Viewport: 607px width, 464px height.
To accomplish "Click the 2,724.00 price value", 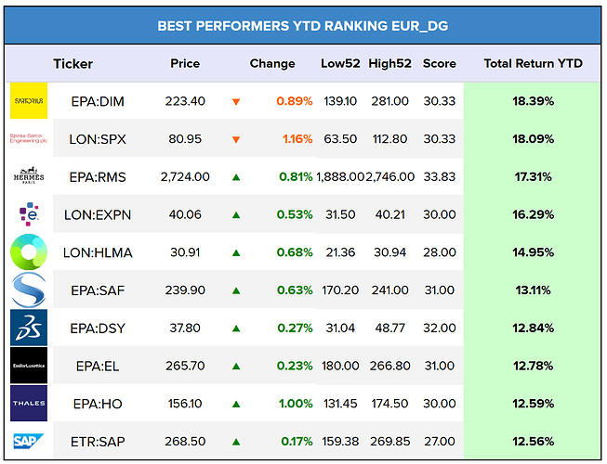I will [185, 177].
